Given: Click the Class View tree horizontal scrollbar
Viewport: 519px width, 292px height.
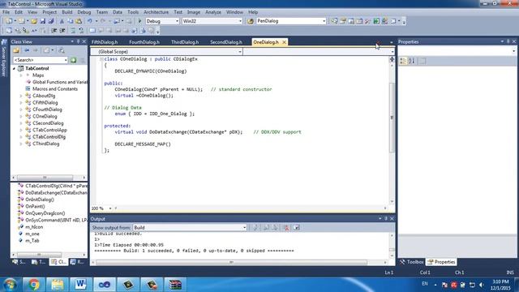Looking at the screenshot, I should (45, 178).
